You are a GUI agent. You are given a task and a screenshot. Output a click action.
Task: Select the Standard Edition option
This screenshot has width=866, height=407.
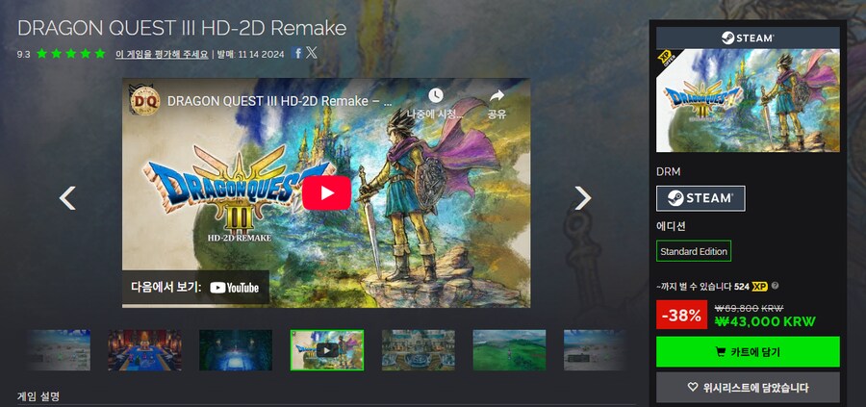694,251
